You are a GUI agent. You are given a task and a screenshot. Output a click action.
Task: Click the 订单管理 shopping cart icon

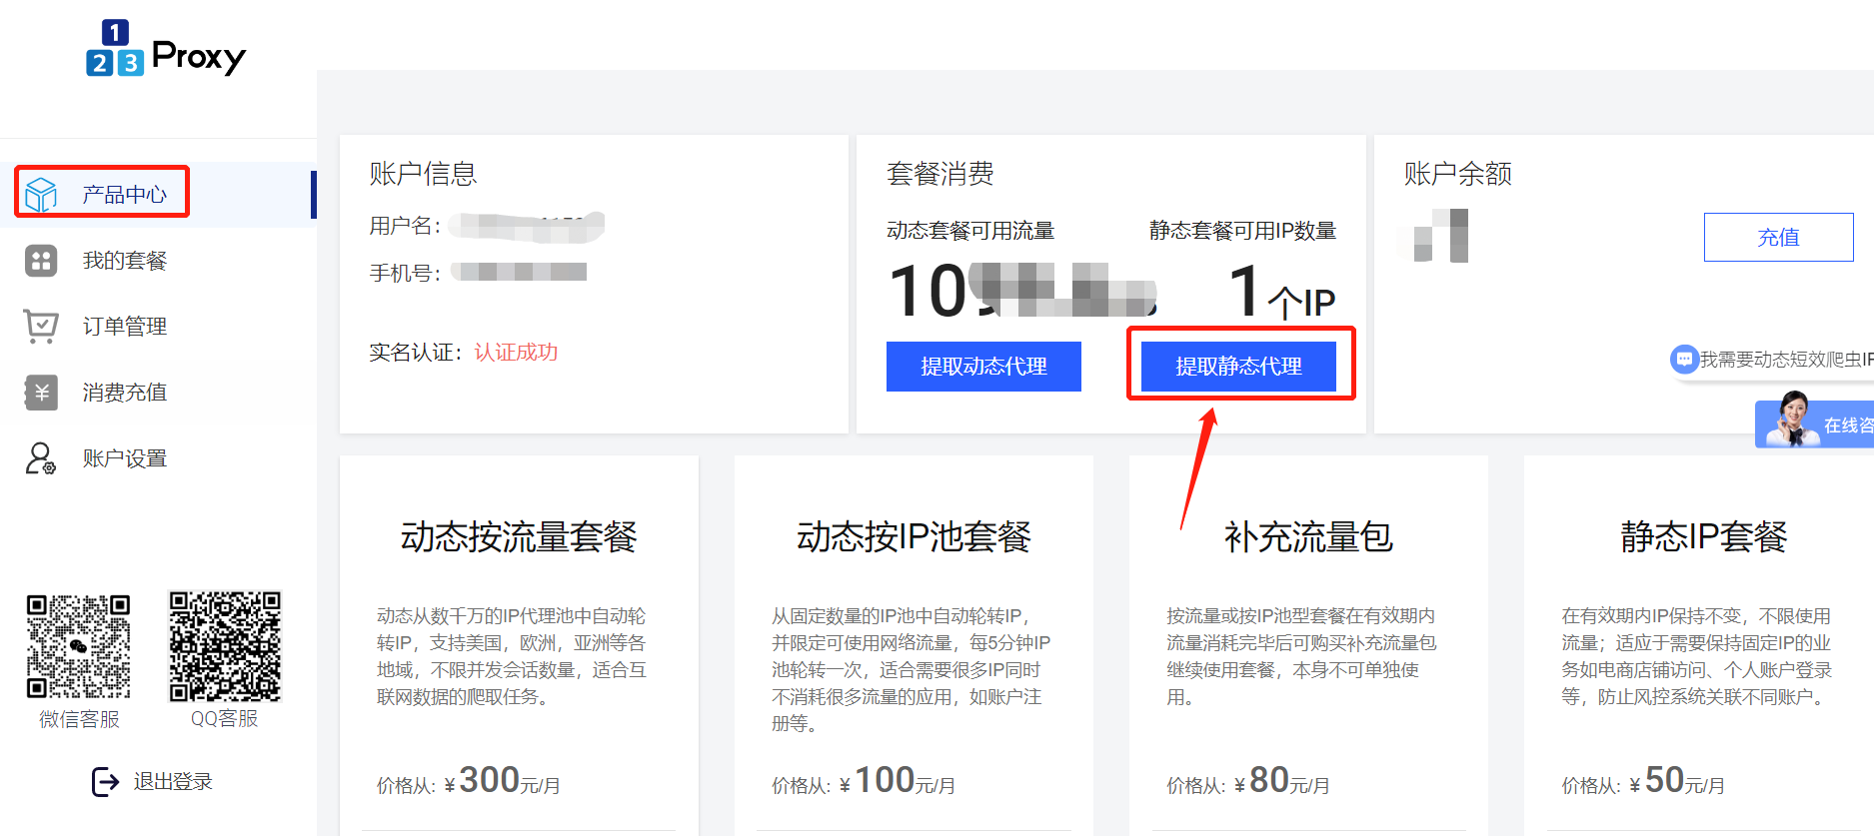41,327
